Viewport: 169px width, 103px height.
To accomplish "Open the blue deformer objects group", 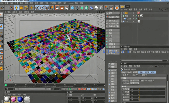I will coord(91,8).
